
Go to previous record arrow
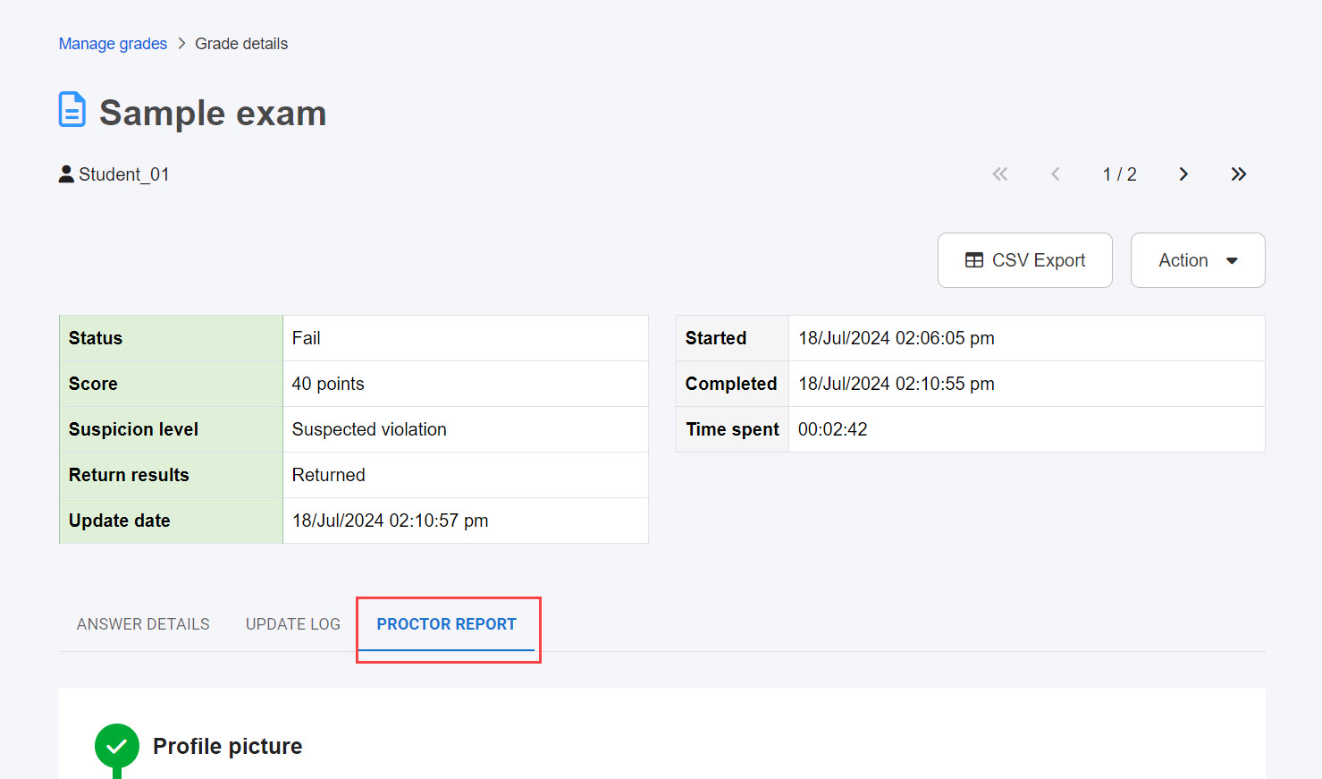pos(1056,174)
